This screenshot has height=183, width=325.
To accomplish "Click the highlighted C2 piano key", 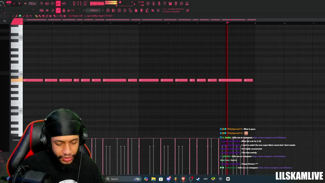I will pyautogui.click(x=17, y=80).
